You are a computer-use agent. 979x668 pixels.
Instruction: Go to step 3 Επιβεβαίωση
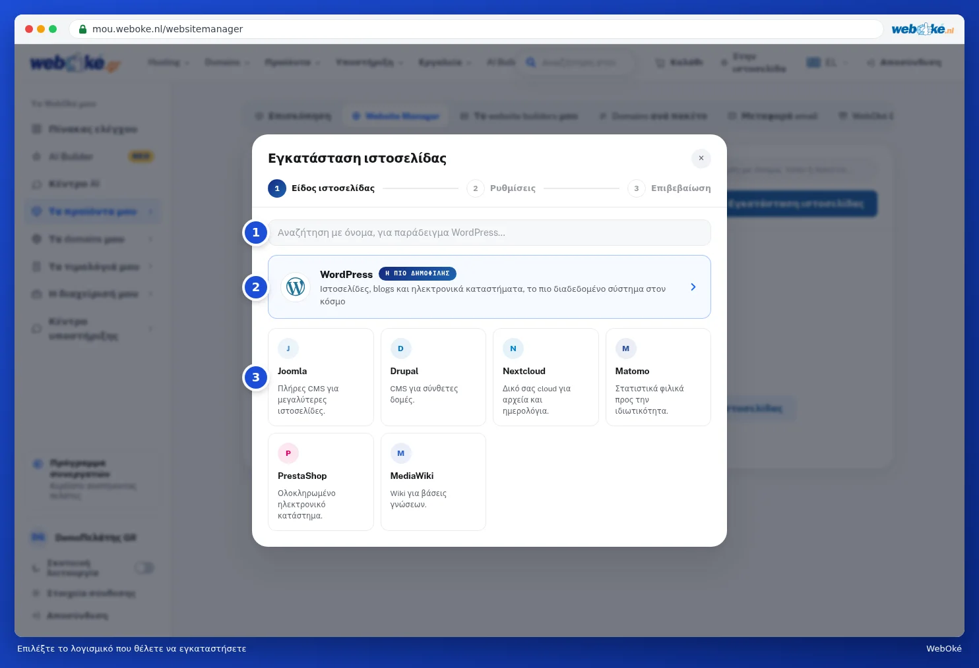[x=669, y=188]
